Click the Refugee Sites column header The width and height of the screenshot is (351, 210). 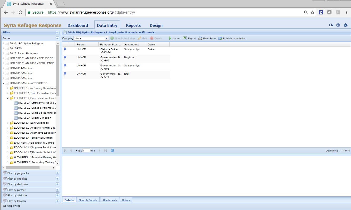click(110, 44)
